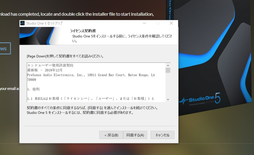
Task: Click the license scrollbar up arrow
Action: point(168,65)
